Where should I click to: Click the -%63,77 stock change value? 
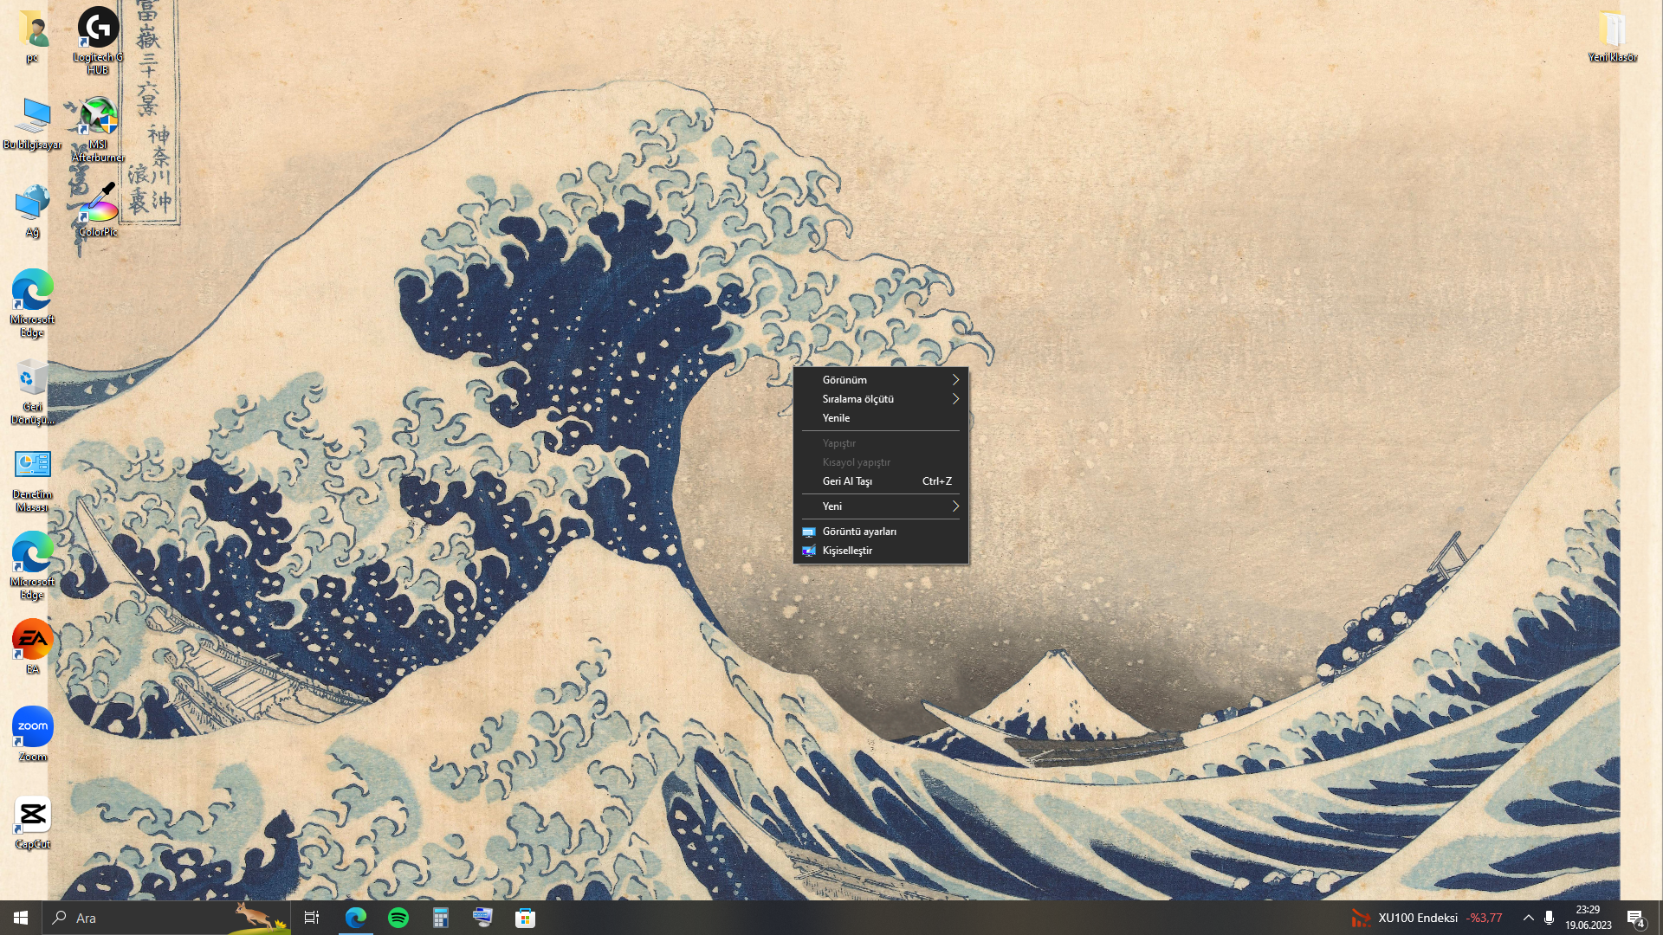(1485, 918)
